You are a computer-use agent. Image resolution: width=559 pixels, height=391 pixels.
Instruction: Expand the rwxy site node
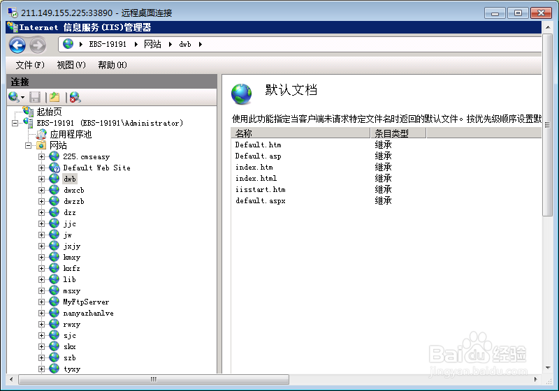[x=41, y=324]
